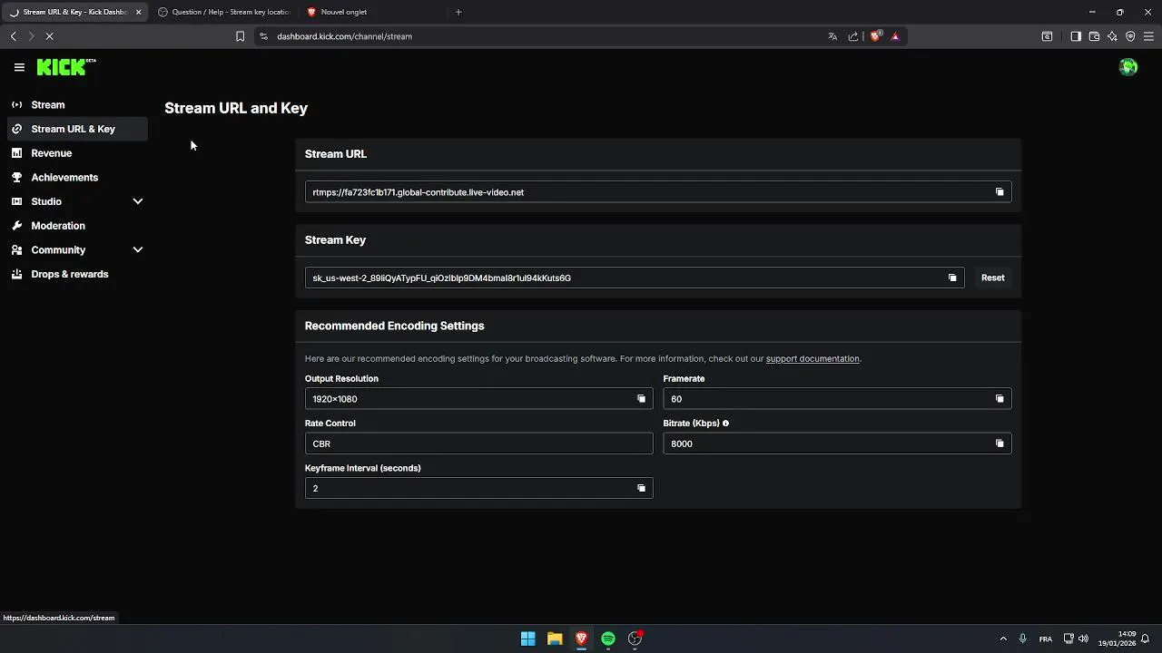The width and height of the screenshot is (1162, 653).
Task: Open the Moderation sidebar page
Action: pos(77,226)
